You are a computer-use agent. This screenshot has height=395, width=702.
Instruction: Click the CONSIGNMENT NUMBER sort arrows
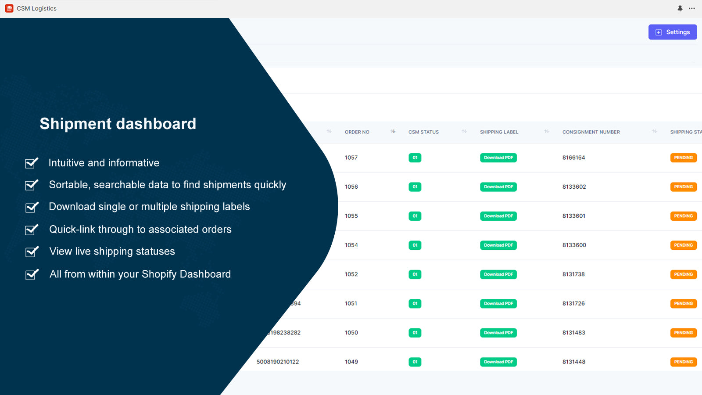[654, 131]
